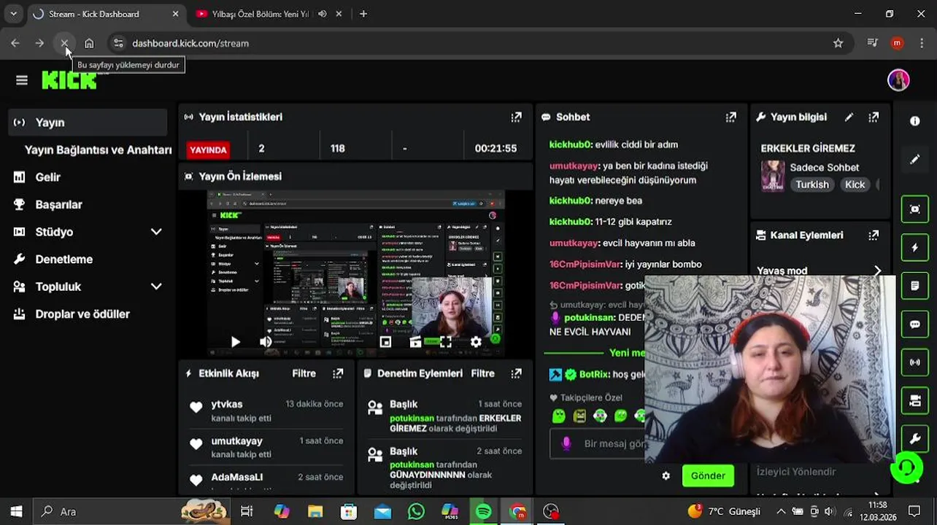Image resolution: width=937 pixels, height=525 pixels.
Task: Open the Windows Start menu
Action: (x=16, y=512)
